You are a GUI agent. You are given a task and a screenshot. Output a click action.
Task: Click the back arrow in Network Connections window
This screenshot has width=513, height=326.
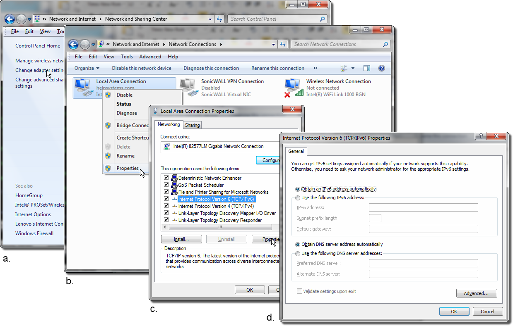74,45
